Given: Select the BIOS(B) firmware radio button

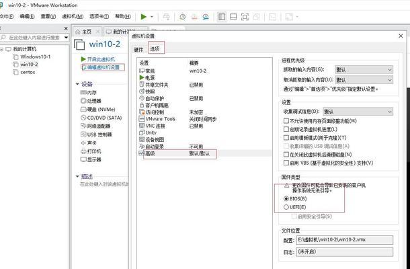Looking at the screenshot, I should click(286, 199).
